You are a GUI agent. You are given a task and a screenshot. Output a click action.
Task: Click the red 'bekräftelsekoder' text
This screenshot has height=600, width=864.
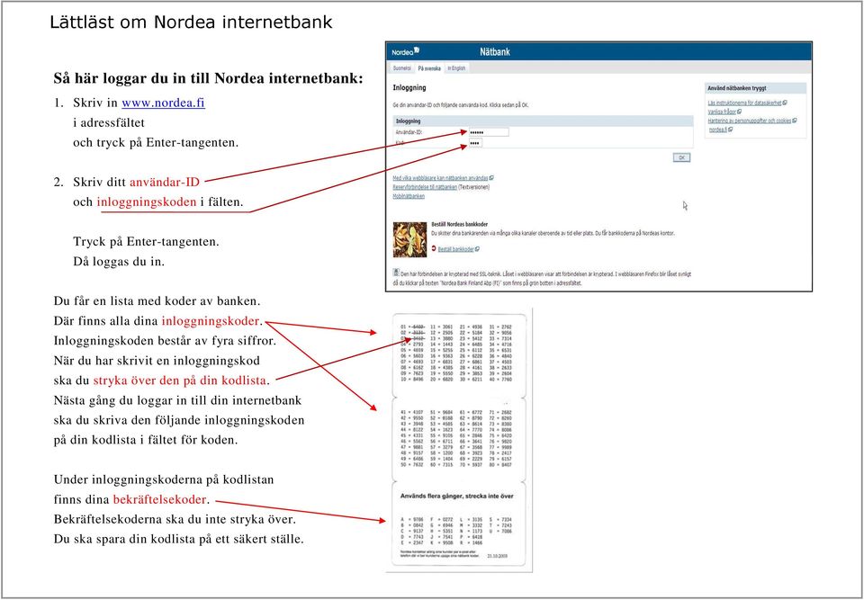(160, 500)
